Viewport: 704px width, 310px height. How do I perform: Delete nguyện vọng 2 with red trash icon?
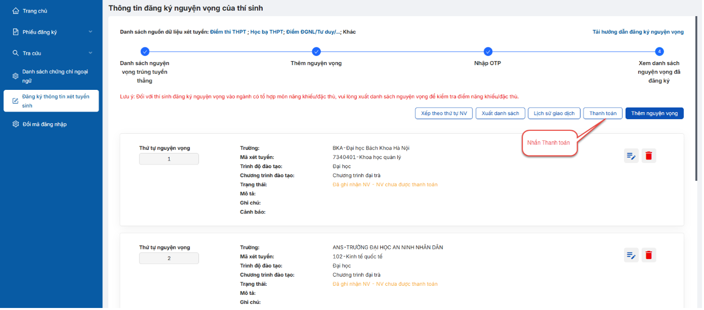pyautogui.click(x=649, y=255)
